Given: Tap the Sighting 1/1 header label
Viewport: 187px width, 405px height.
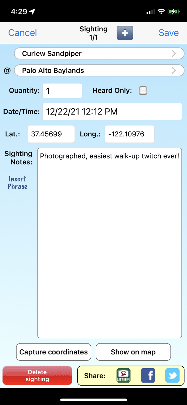Looking at the screenshot, I should [93, 33].
